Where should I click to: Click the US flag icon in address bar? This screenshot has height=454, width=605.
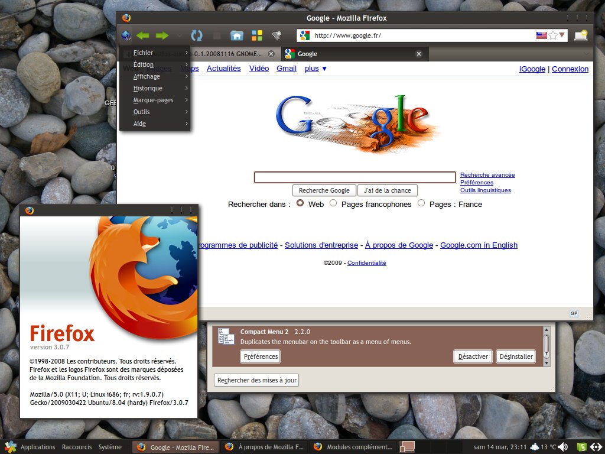(541, 35)
